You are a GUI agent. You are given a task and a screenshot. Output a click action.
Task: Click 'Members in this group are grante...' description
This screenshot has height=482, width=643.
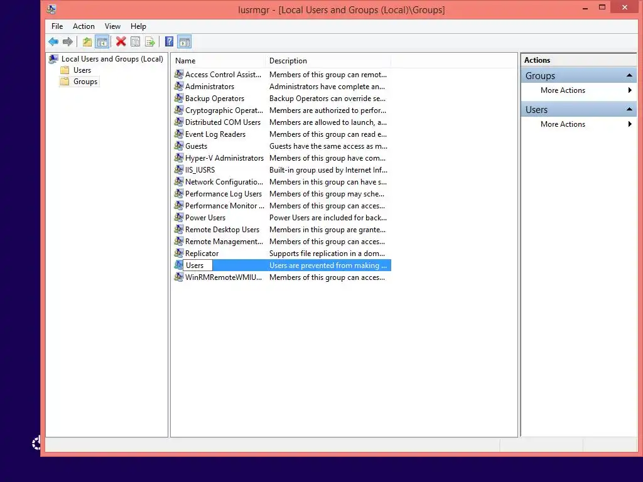327,230
